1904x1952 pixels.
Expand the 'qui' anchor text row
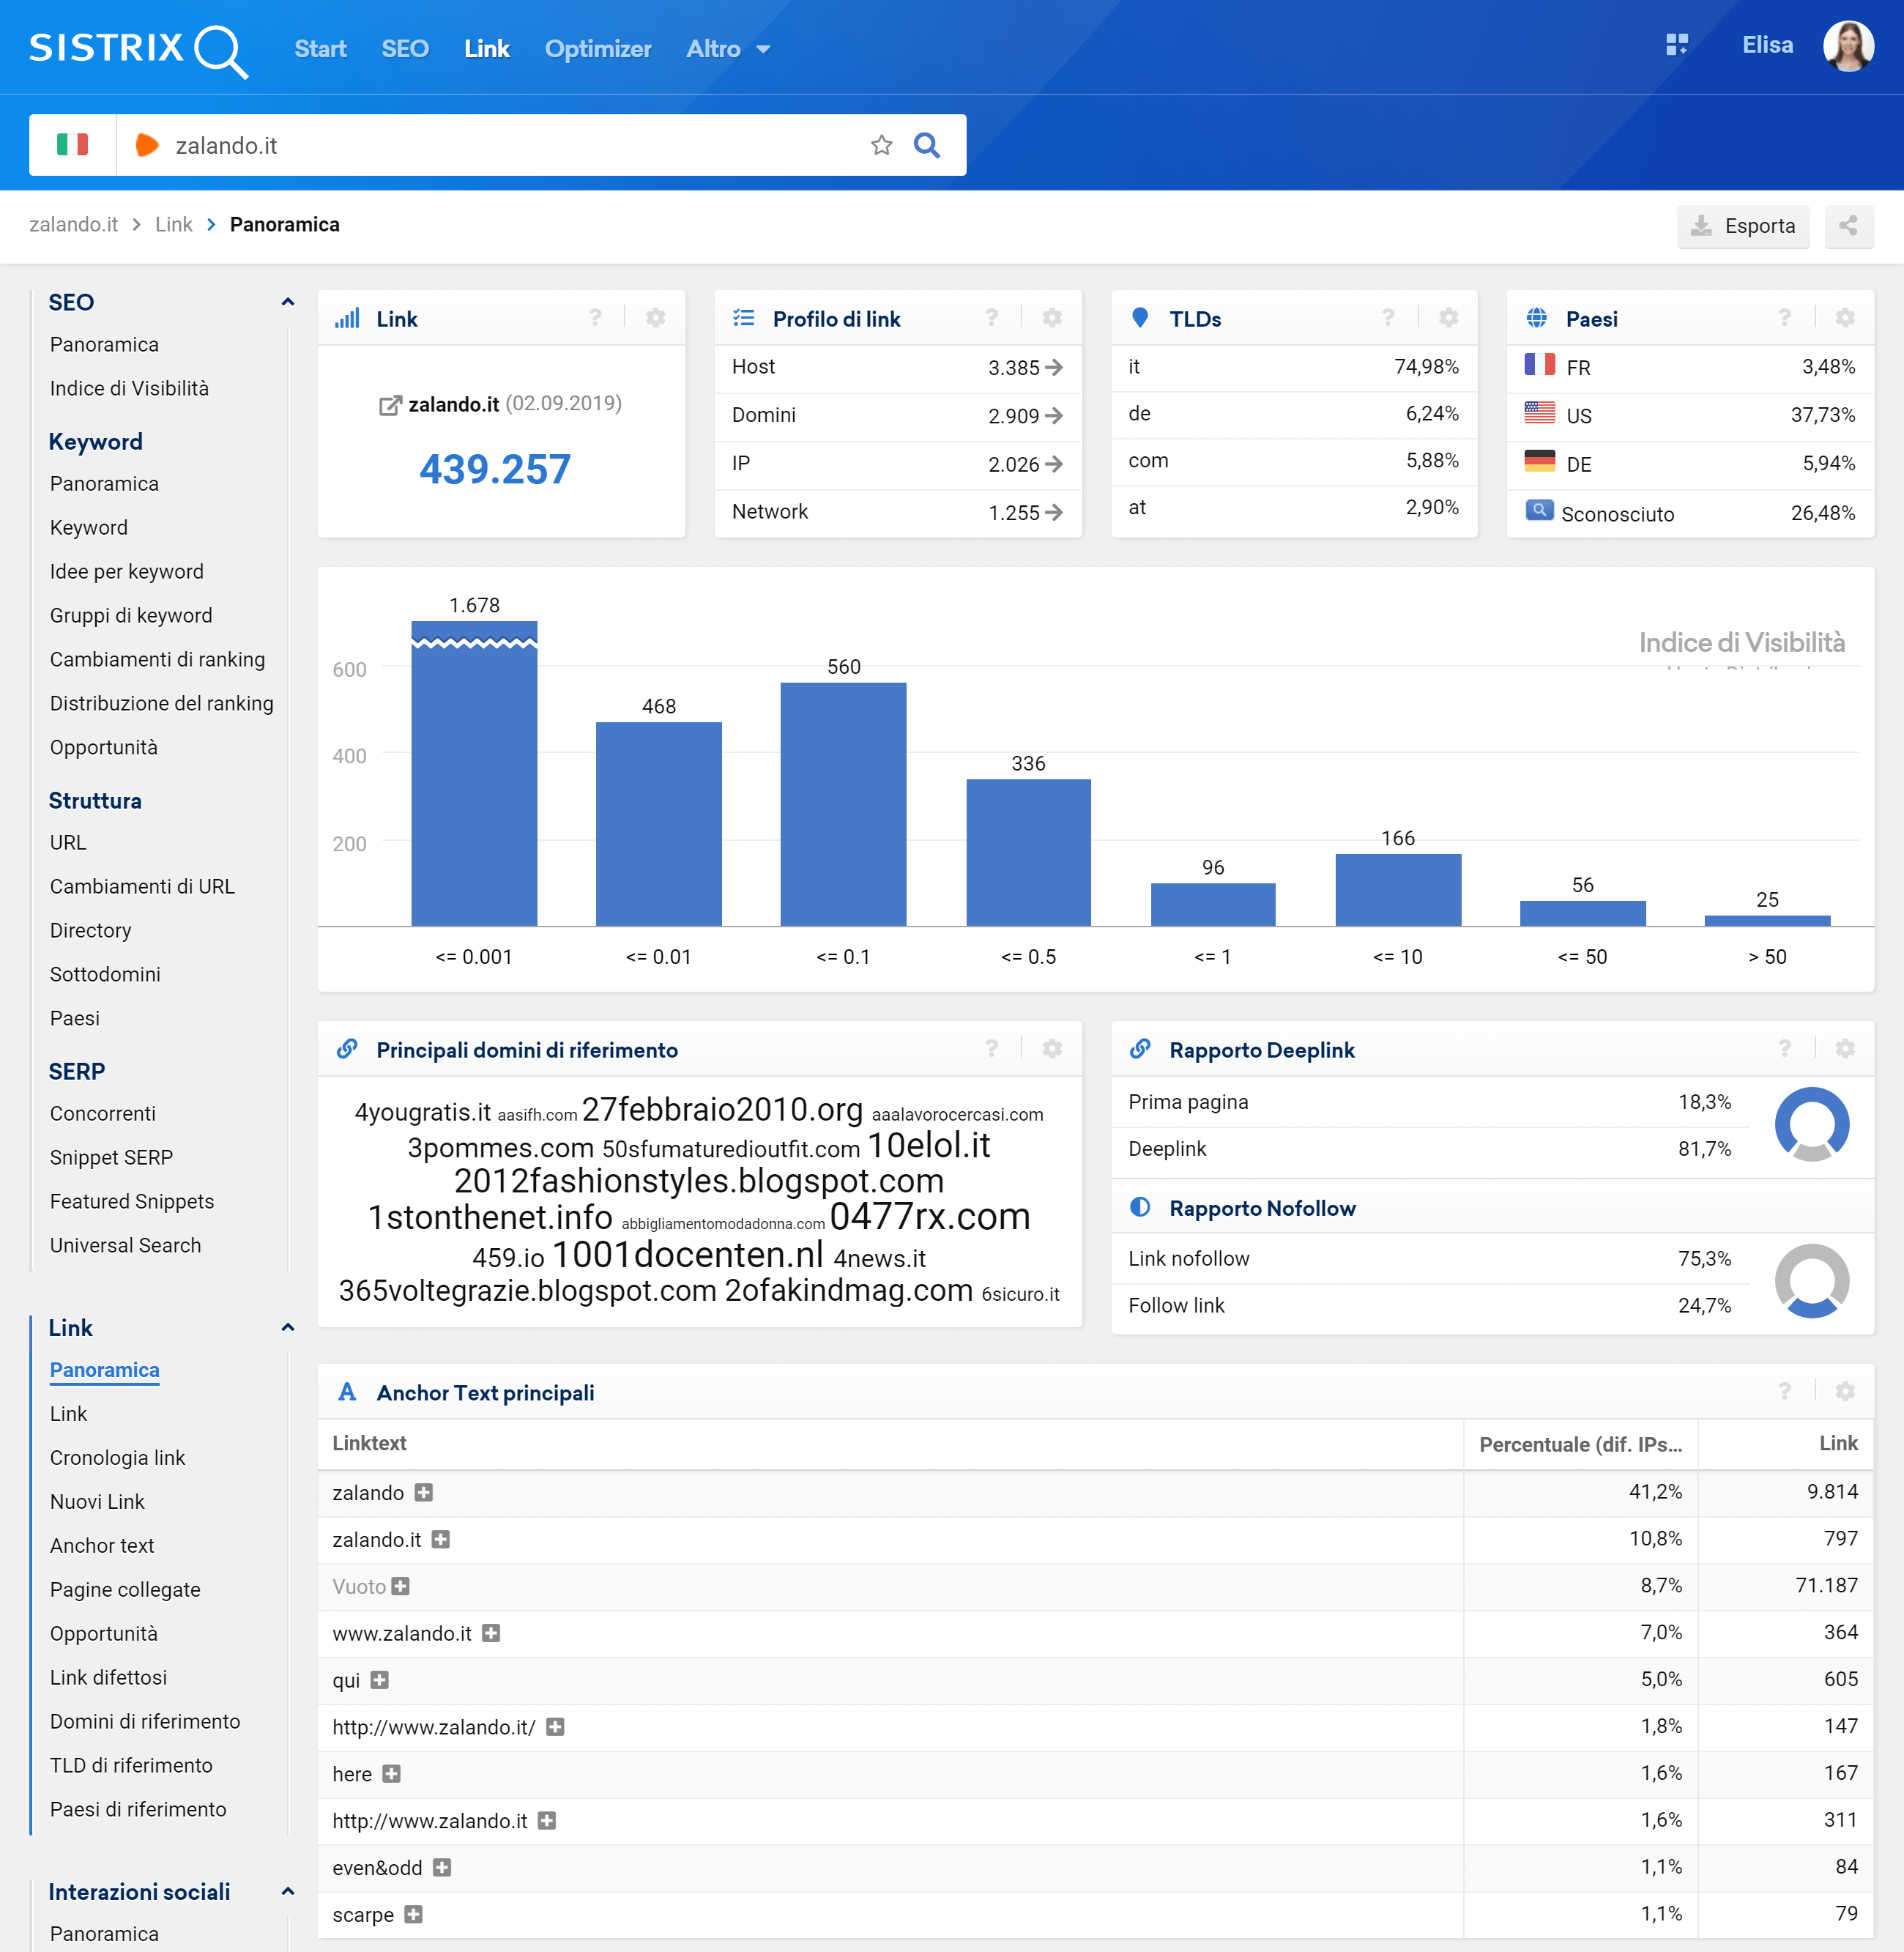(x=379, y=1680)
